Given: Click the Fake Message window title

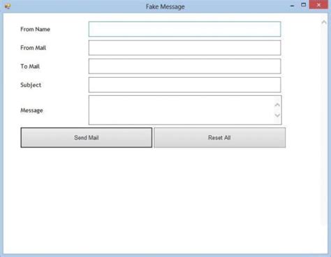Looking at the screenshot, I should [165, 6].
